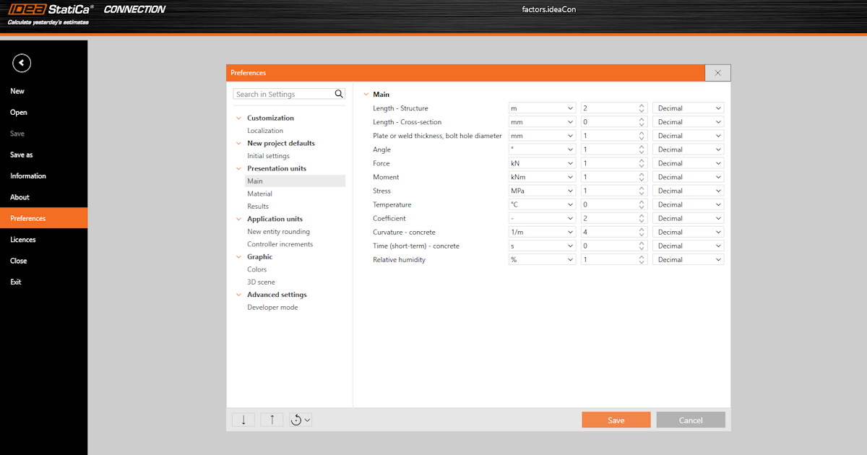Open the reset settings dropdown icon
867x455 pixels.
pos(301,420)
